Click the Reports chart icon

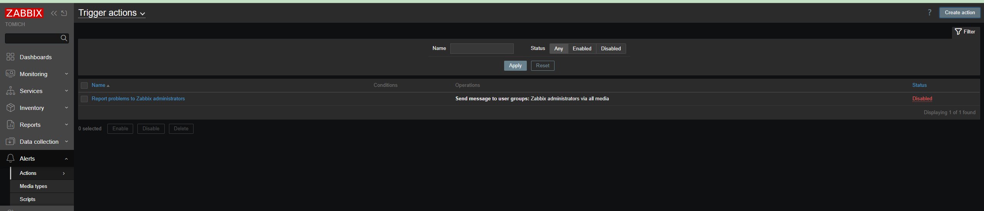[x=10, y=125]
